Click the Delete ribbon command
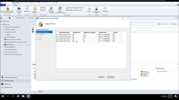 pos(43,10)
